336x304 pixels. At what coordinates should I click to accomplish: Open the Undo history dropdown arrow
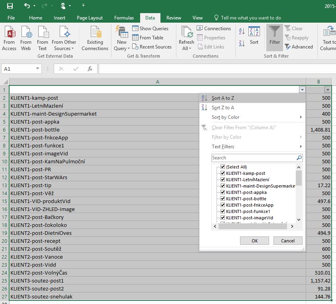click(x=35, y=6)
